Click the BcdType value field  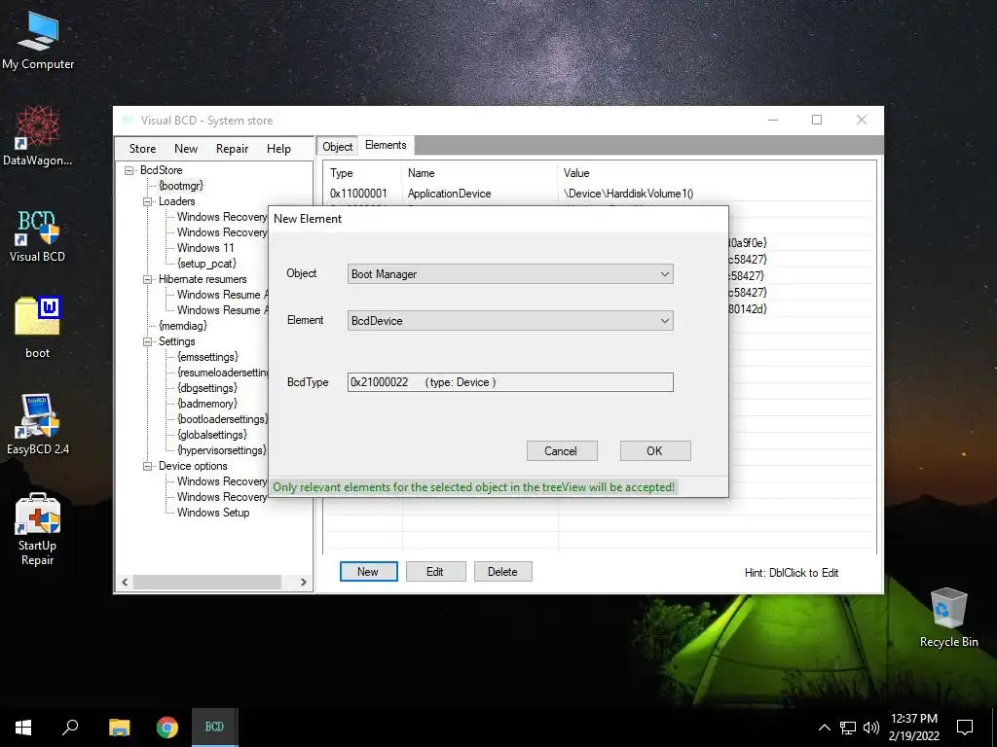click(x=510, y=382)
